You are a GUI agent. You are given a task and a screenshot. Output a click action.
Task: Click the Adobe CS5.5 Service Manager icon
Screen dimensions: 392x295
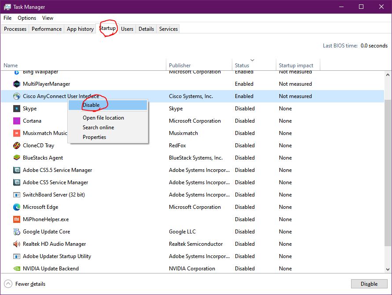click(17, 170)
